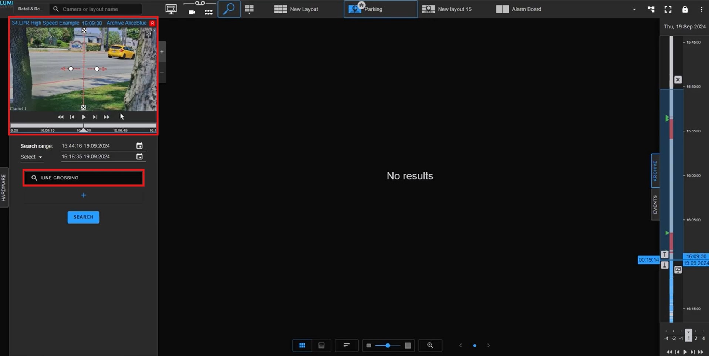Add a search criterion with plus button

(x=84, y=195)
